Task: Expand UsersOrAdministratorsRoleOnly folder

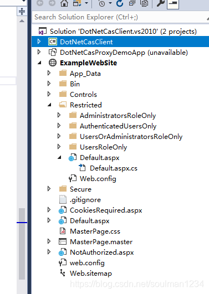Action: (59, 136)
